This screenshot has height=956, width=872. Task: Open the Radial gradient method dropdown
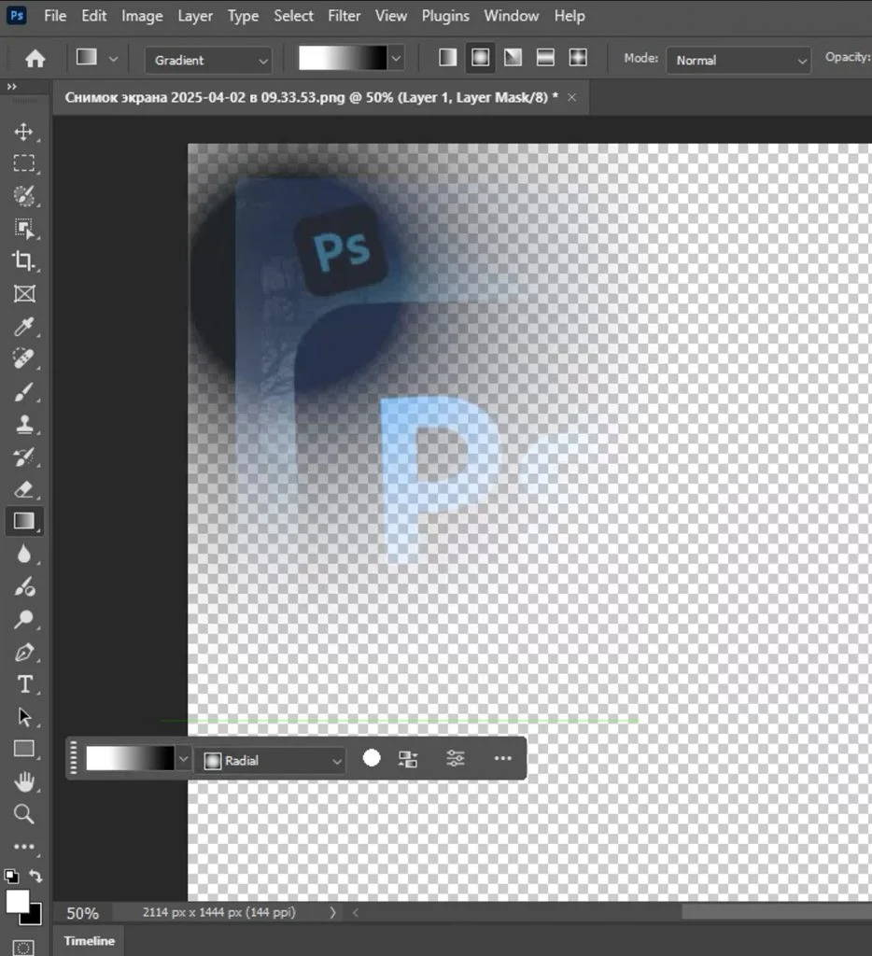271,761
